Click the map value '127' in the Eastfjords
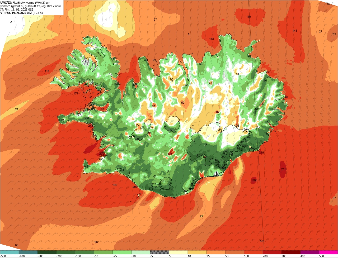 [262, 104]
